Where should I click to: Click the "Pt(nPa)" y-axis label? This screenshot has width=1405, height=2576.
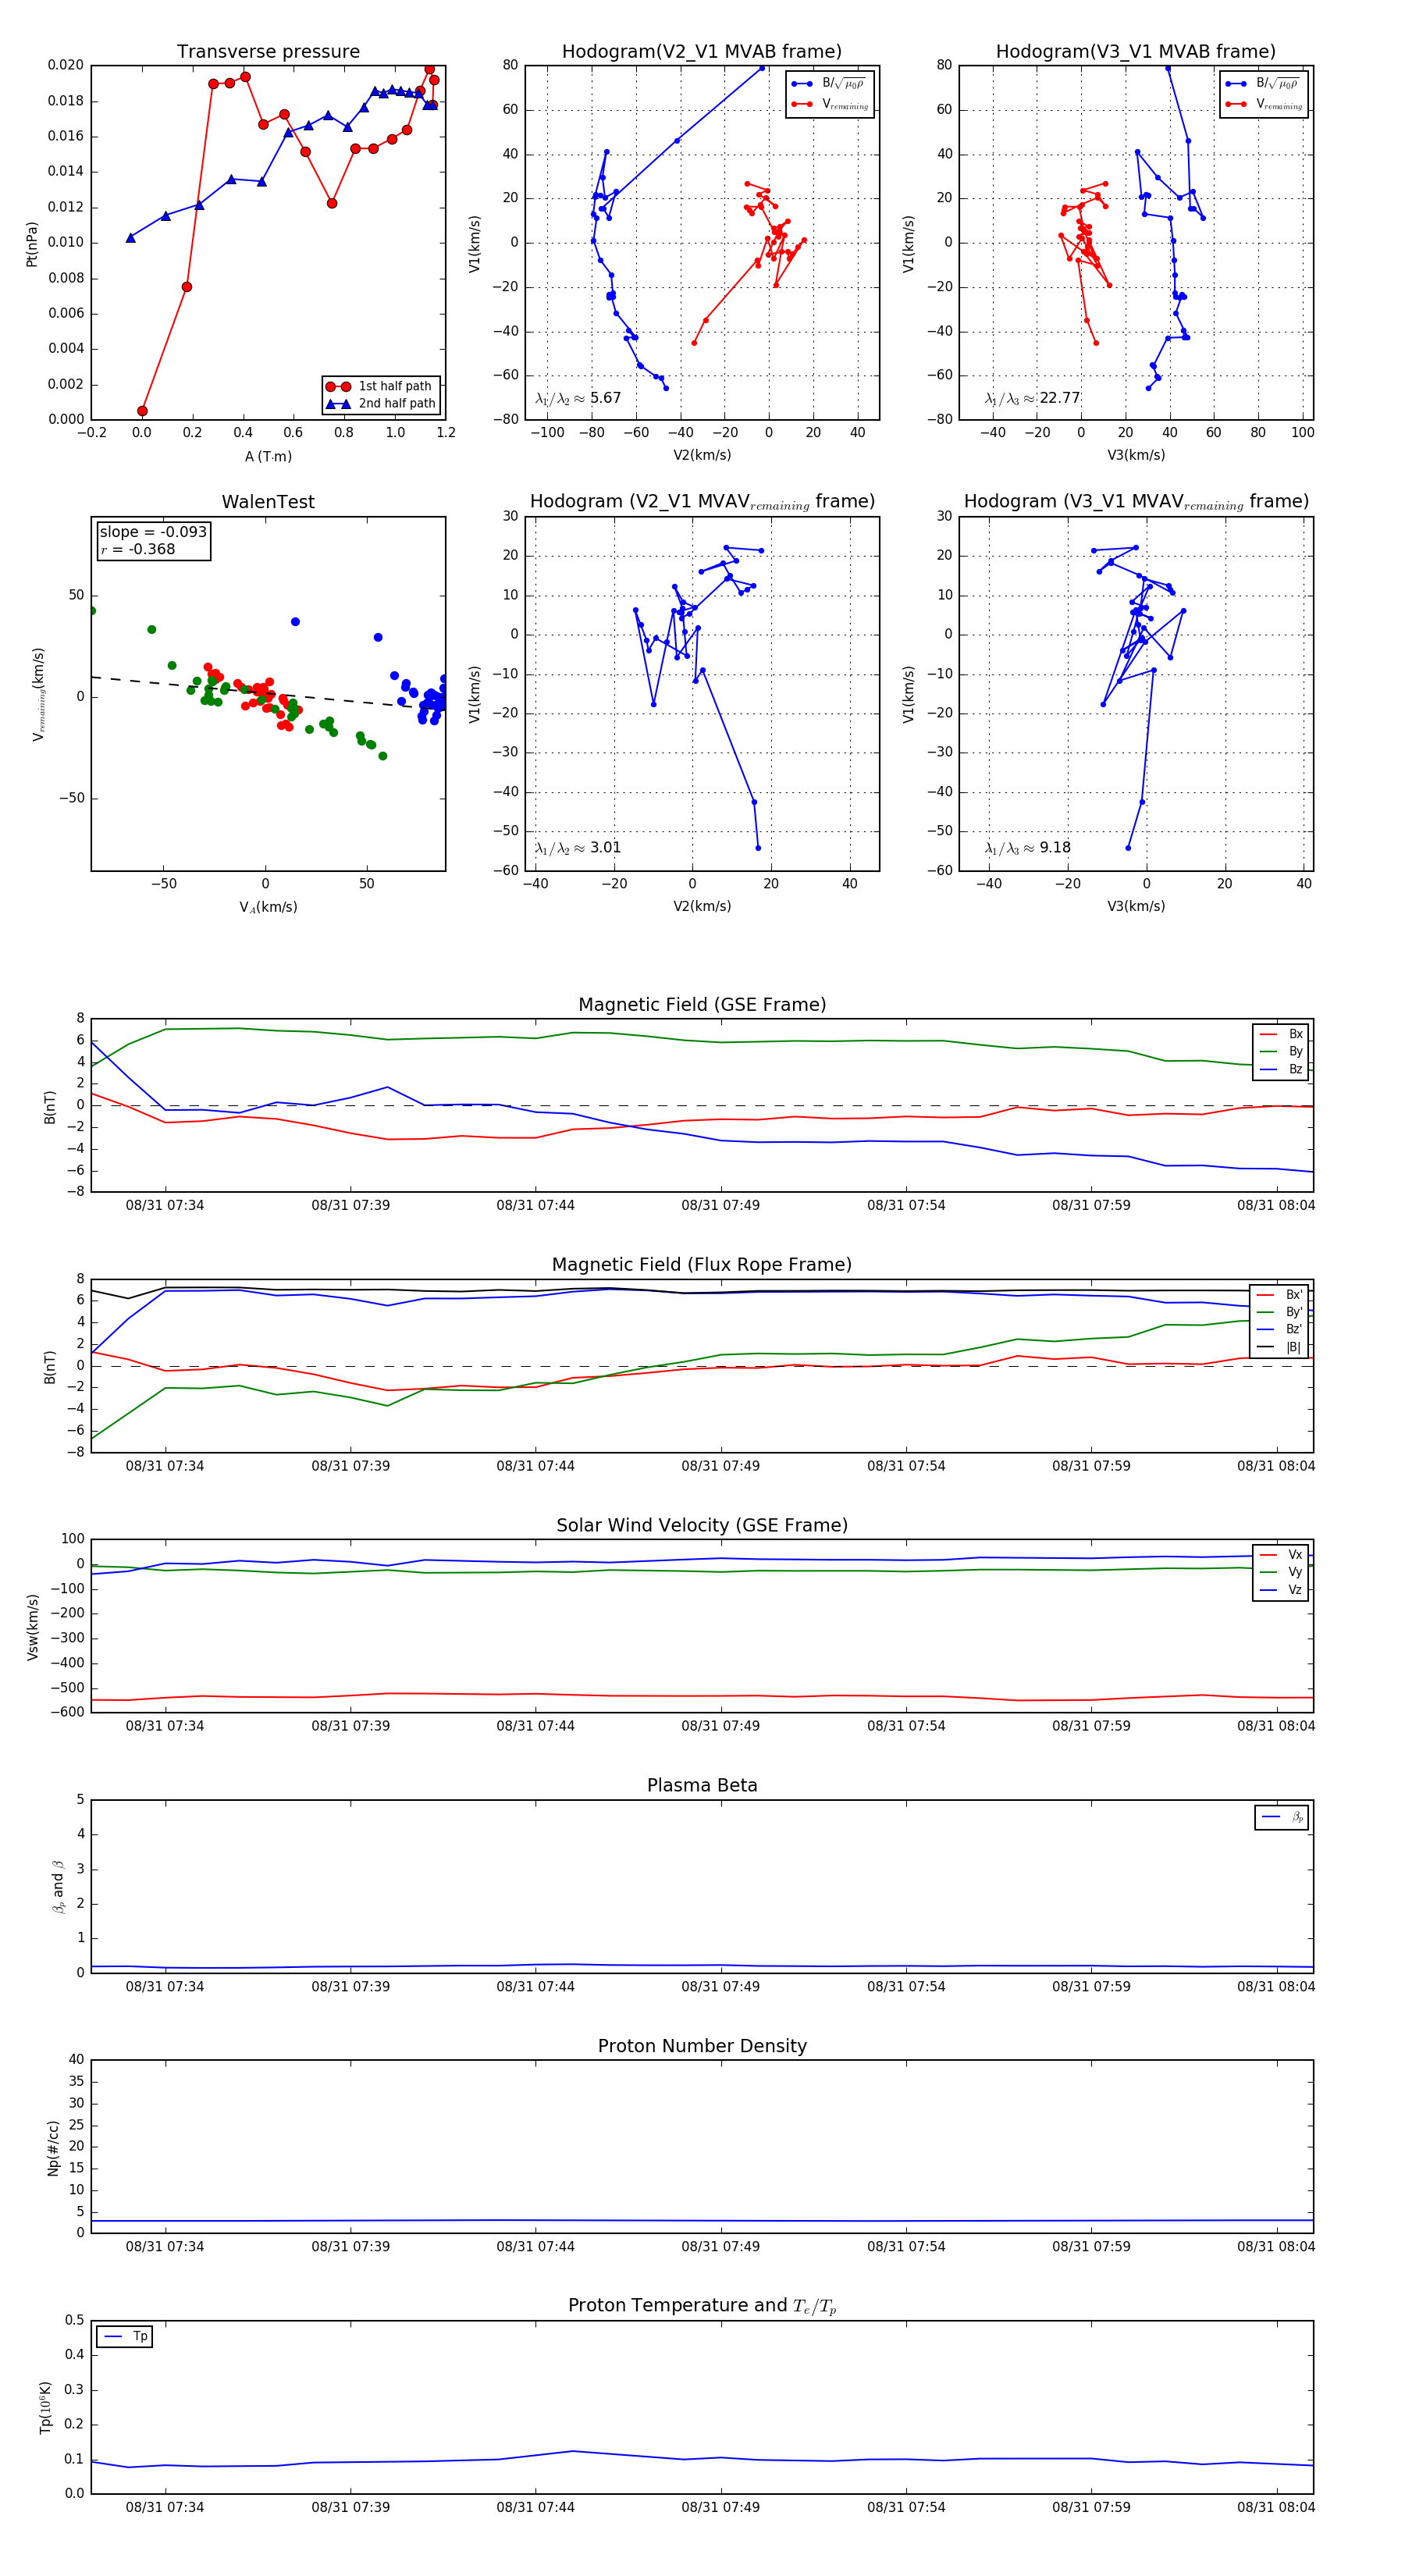click(32, 244)
